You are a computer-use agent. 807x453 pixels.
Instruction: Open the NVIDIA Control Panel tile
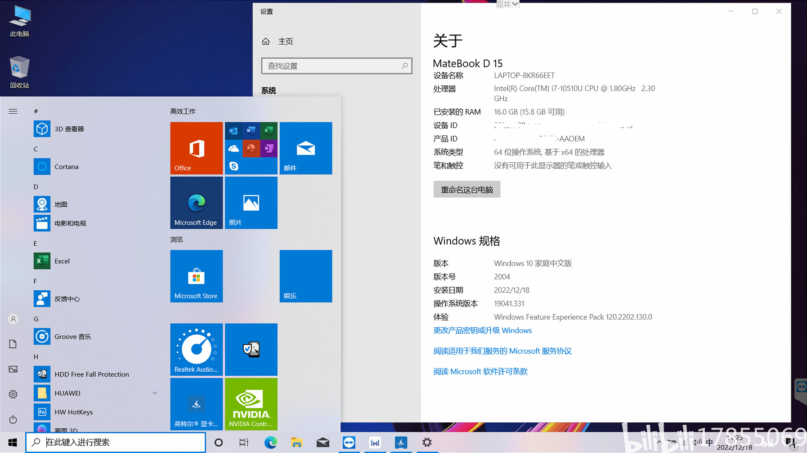[251, 404]
